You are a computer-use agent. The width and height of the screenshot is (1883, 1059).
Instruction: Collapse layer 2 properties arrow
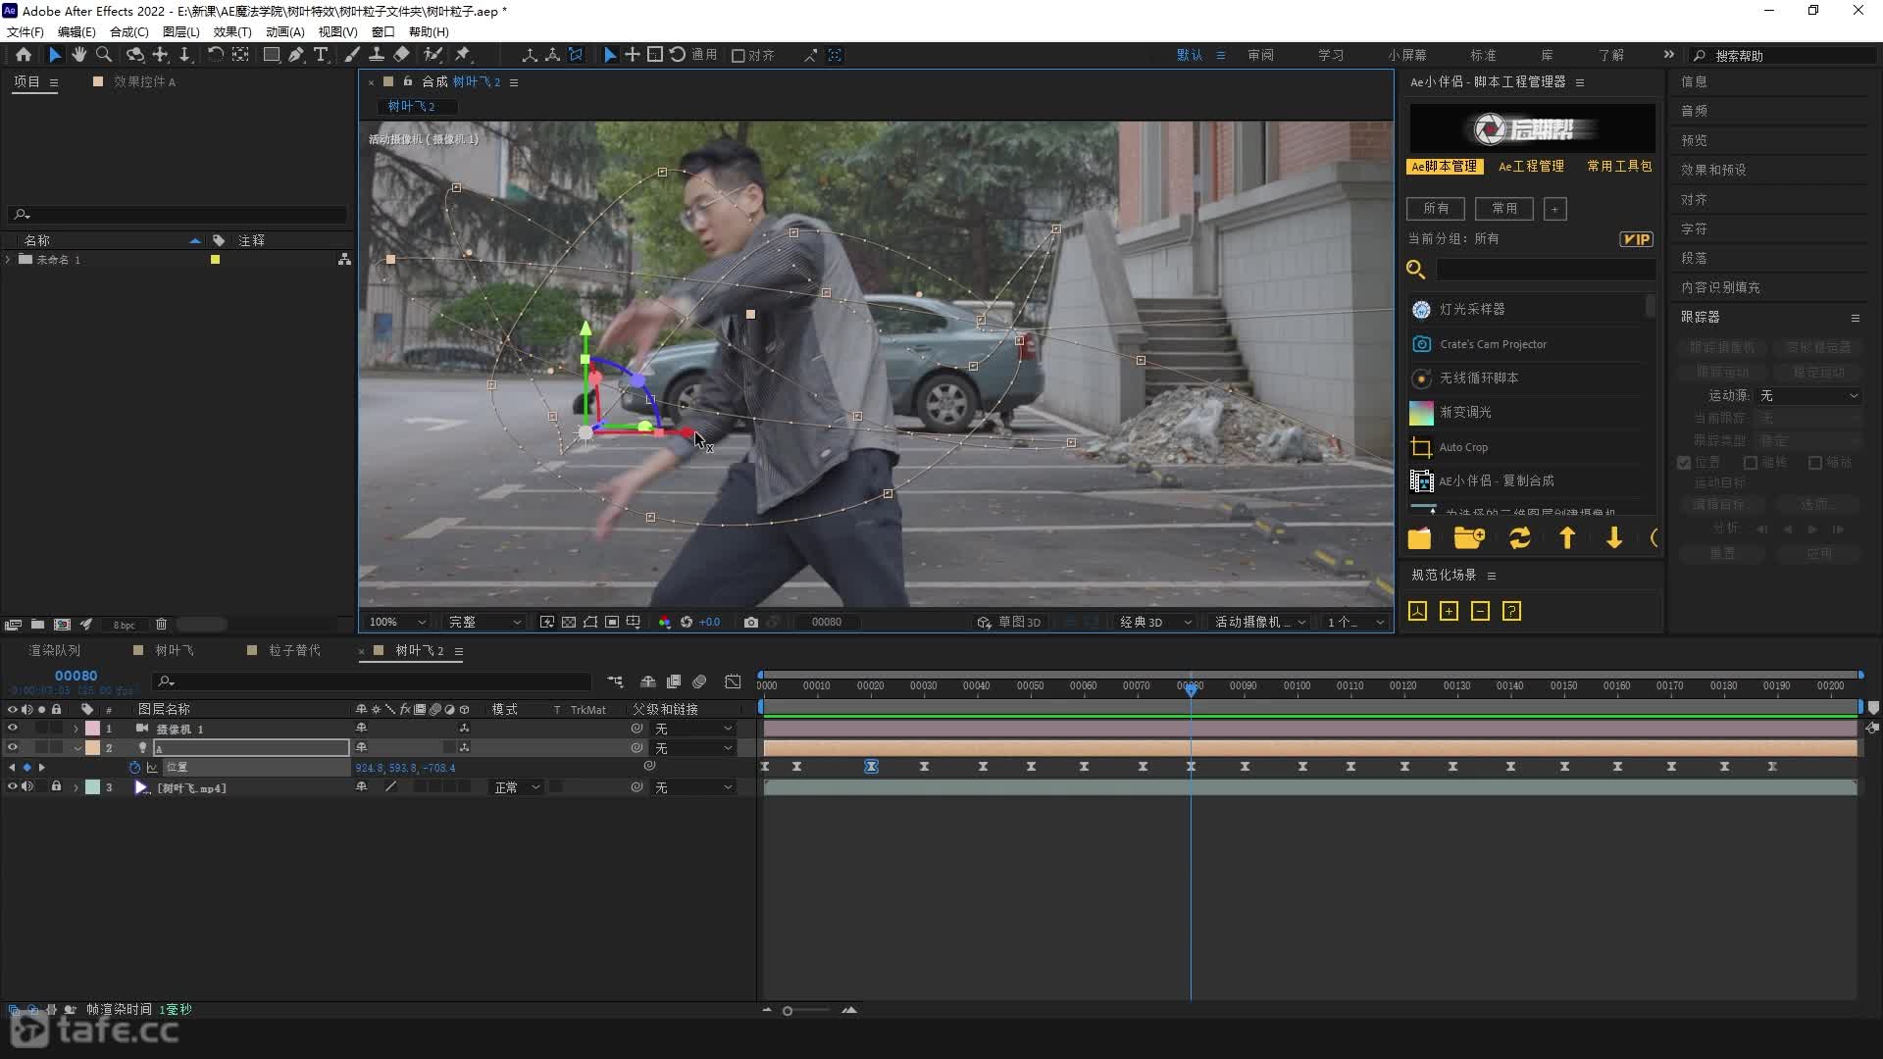(x=77, y=748)
